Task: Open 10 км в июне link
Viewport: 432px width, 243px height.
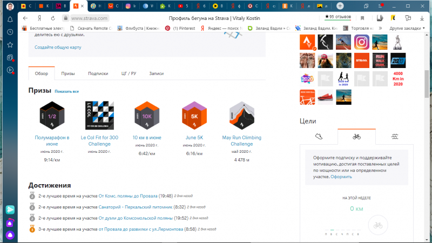Action: [147, 138]
